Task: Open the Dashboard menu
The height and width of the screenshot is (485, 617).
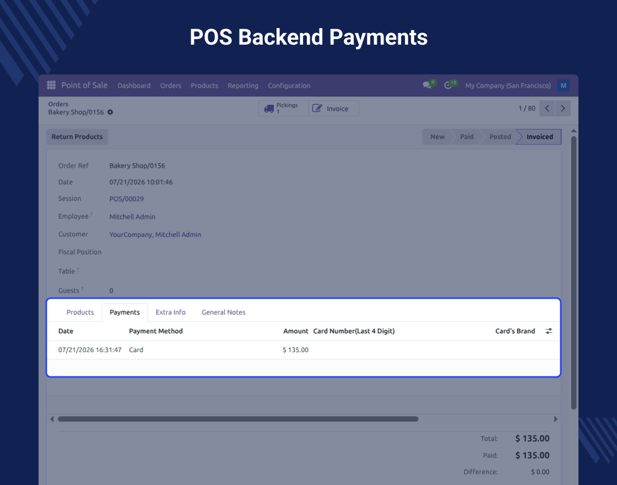Action: (x=134, y=85)
